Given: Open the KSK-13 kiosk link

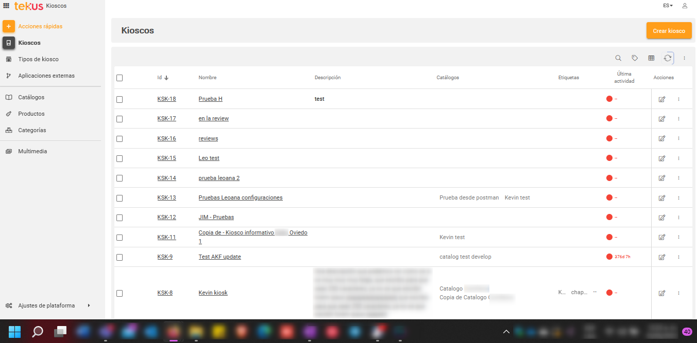Looking at the screenshot, I should coord(166,198).
